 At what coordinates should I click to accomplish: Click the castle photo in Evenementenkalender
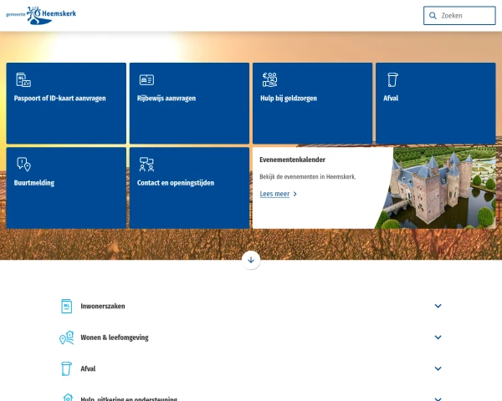(x=437, y=188)
